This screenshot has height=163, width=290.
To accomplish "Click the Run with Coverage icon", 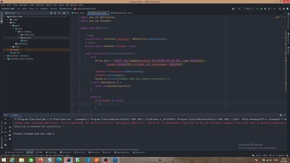I will [x=265, y=9].
